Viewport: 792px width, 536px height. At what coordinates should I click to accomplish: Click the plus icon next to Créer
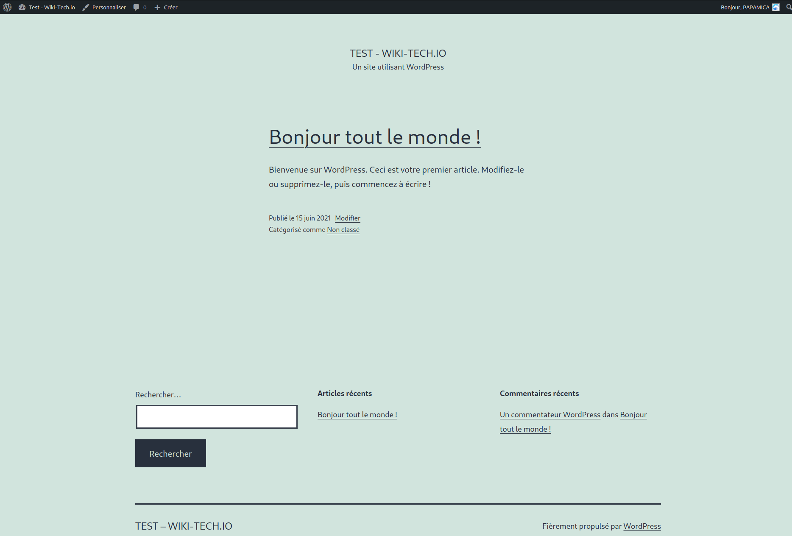(157, 7)
